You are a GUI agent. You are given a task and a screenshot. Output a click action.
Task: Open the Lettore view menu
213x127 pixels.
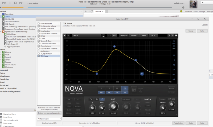(100, 11)
